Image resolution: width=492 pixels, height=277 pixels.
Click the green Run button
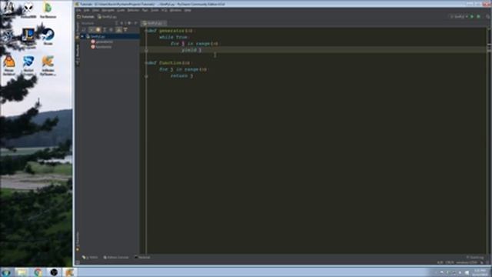click(x=471, y=17)
